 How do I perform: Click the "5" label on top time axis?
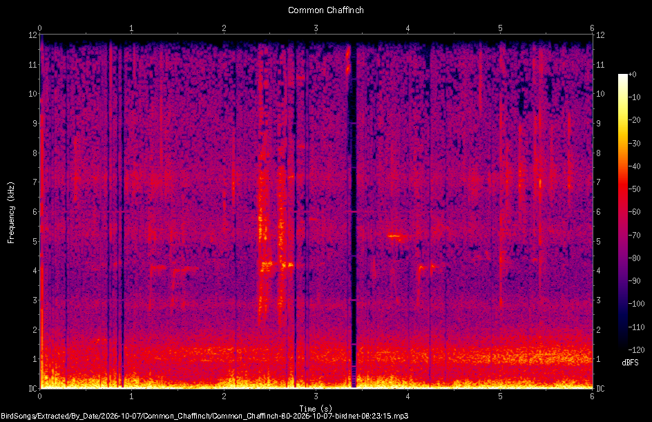coord(500,28)
